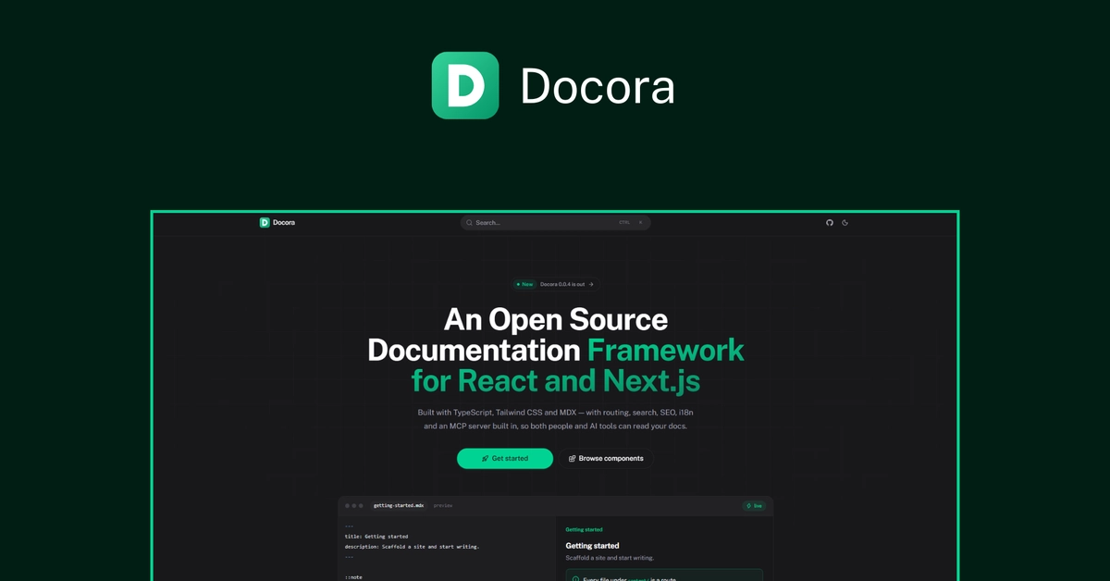Select the getting-started.mdx tab
The height and width of the screenshot is (581, 1110).
point(399,506)
